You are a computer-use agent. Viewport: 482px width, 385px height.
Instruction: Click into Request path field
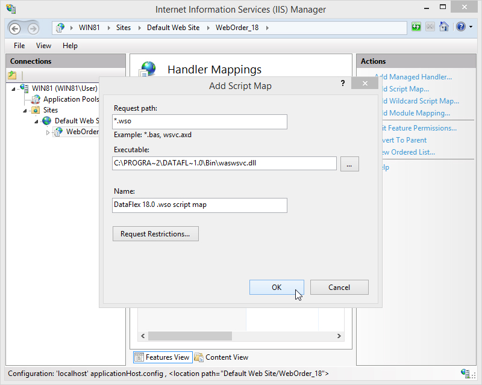pos(200,122)
